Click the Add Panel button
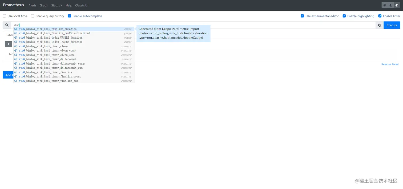This screenshot has width=403, height=189. 8,75
